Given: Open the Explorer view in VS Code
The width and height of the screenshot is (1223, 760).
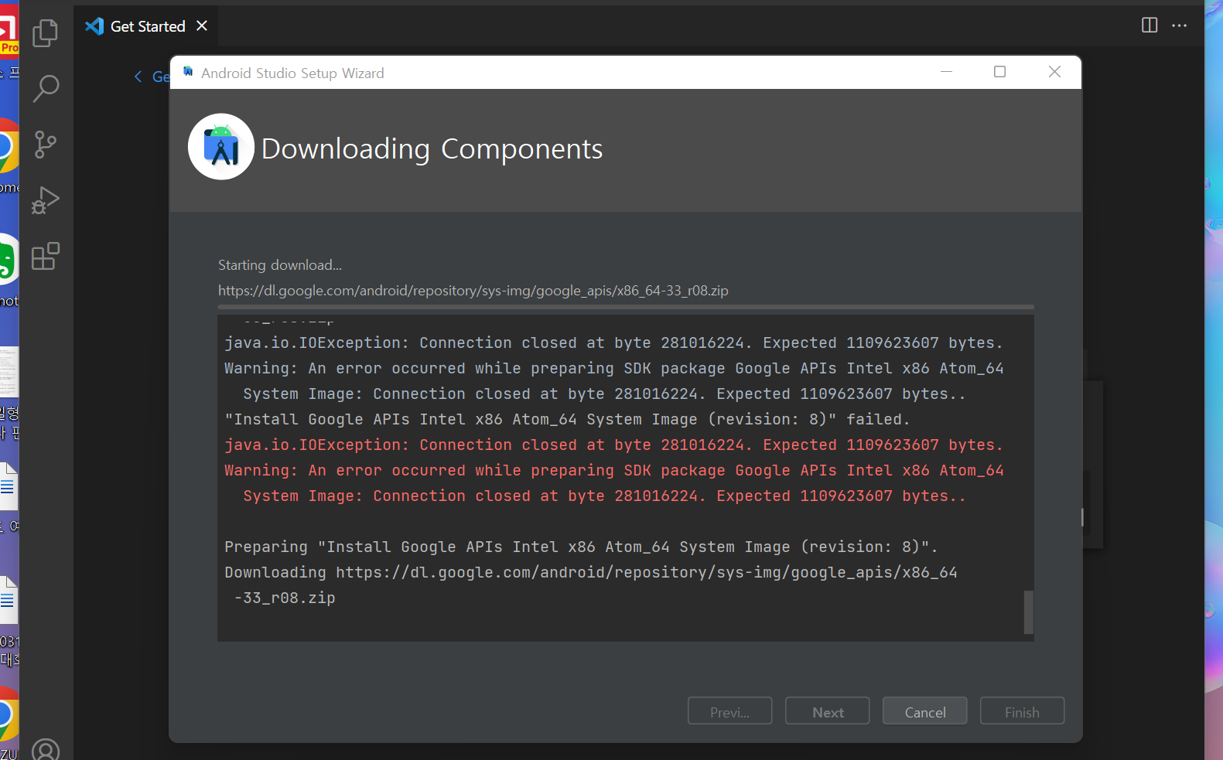Looking at the screenshot, I should [x=46, y=32].
